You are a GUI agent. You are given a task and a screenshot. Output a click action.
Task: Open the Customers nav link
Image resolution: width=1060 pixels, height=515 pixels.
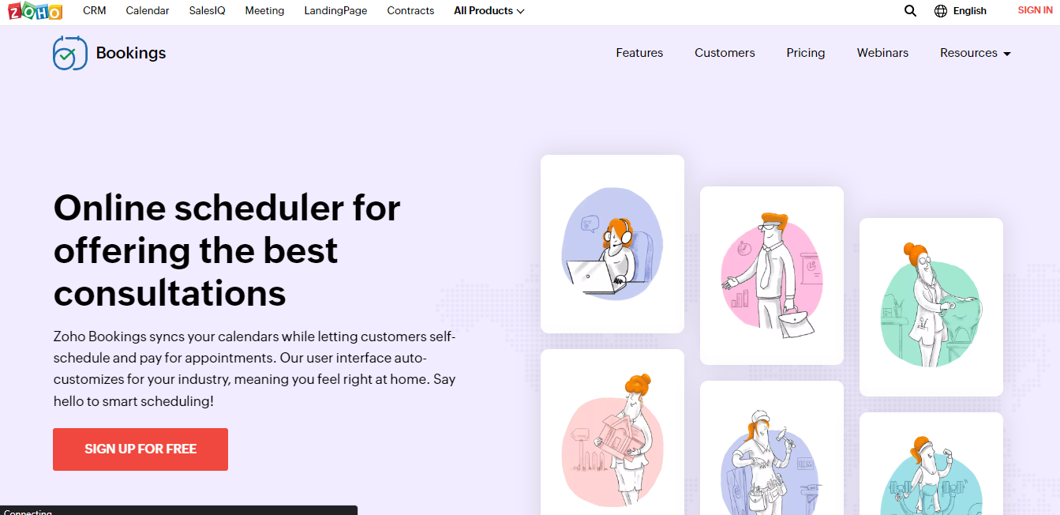pos(725,53)
